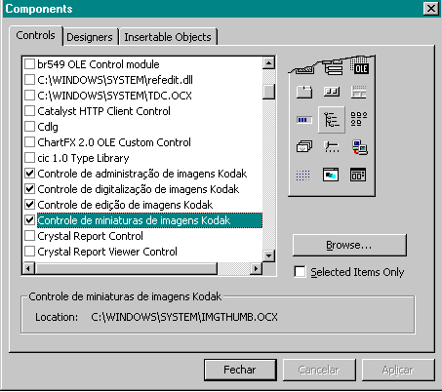Uncheck Controle de edição de imagens Kodak
Image resolution: width=442 pixels, height=392 pixels.
pos(29,205)
